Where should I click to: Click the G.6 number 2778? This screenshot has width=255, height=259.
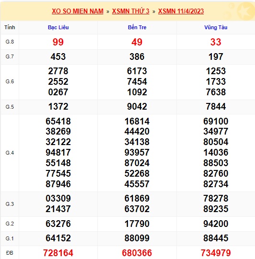58,71
